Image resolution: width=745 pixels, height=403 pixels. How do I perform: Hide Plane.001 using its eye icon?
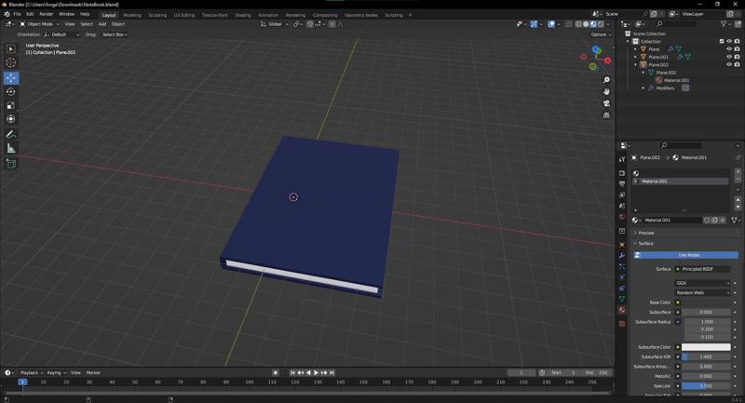[x=728, y=57]
